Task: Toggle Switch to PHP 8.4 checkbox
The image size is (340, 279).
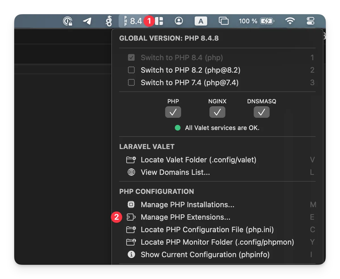Action: tap(131, 58)
